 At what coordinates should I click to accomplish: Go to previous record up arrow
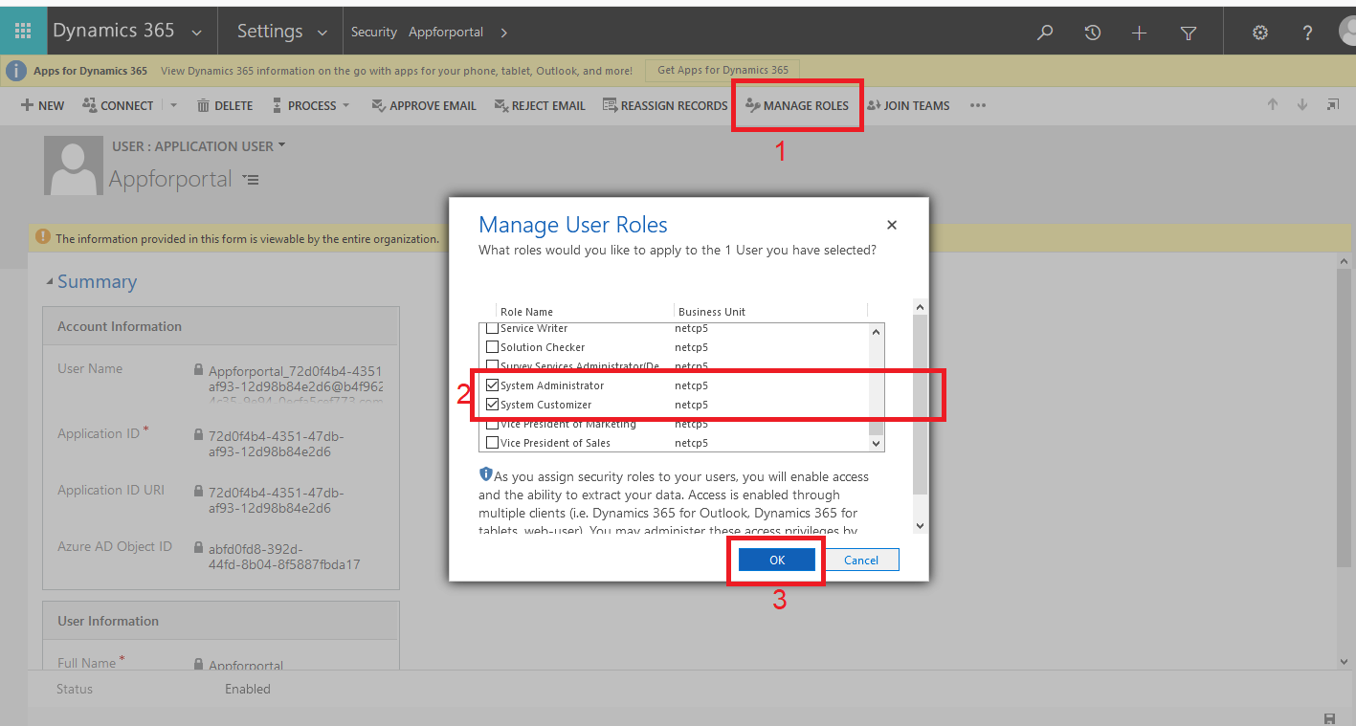pos(1273,105)
